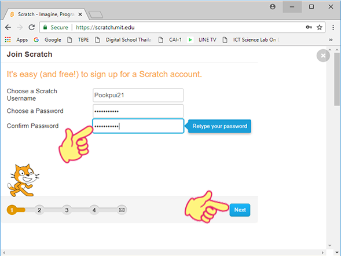Click the scroll down arrow of page
Screen dimensions: 341x256
(x=337, y=253)
